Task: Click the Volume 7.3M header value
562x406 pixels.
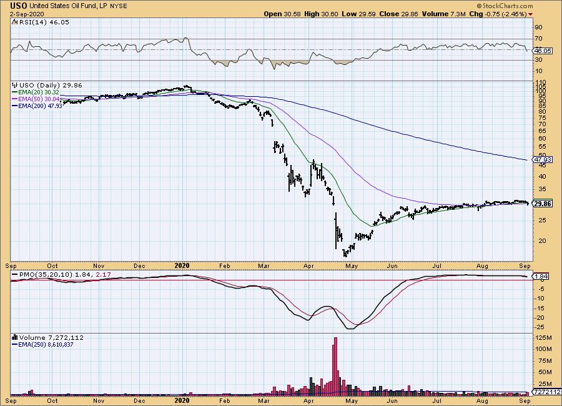Action: 444,14
